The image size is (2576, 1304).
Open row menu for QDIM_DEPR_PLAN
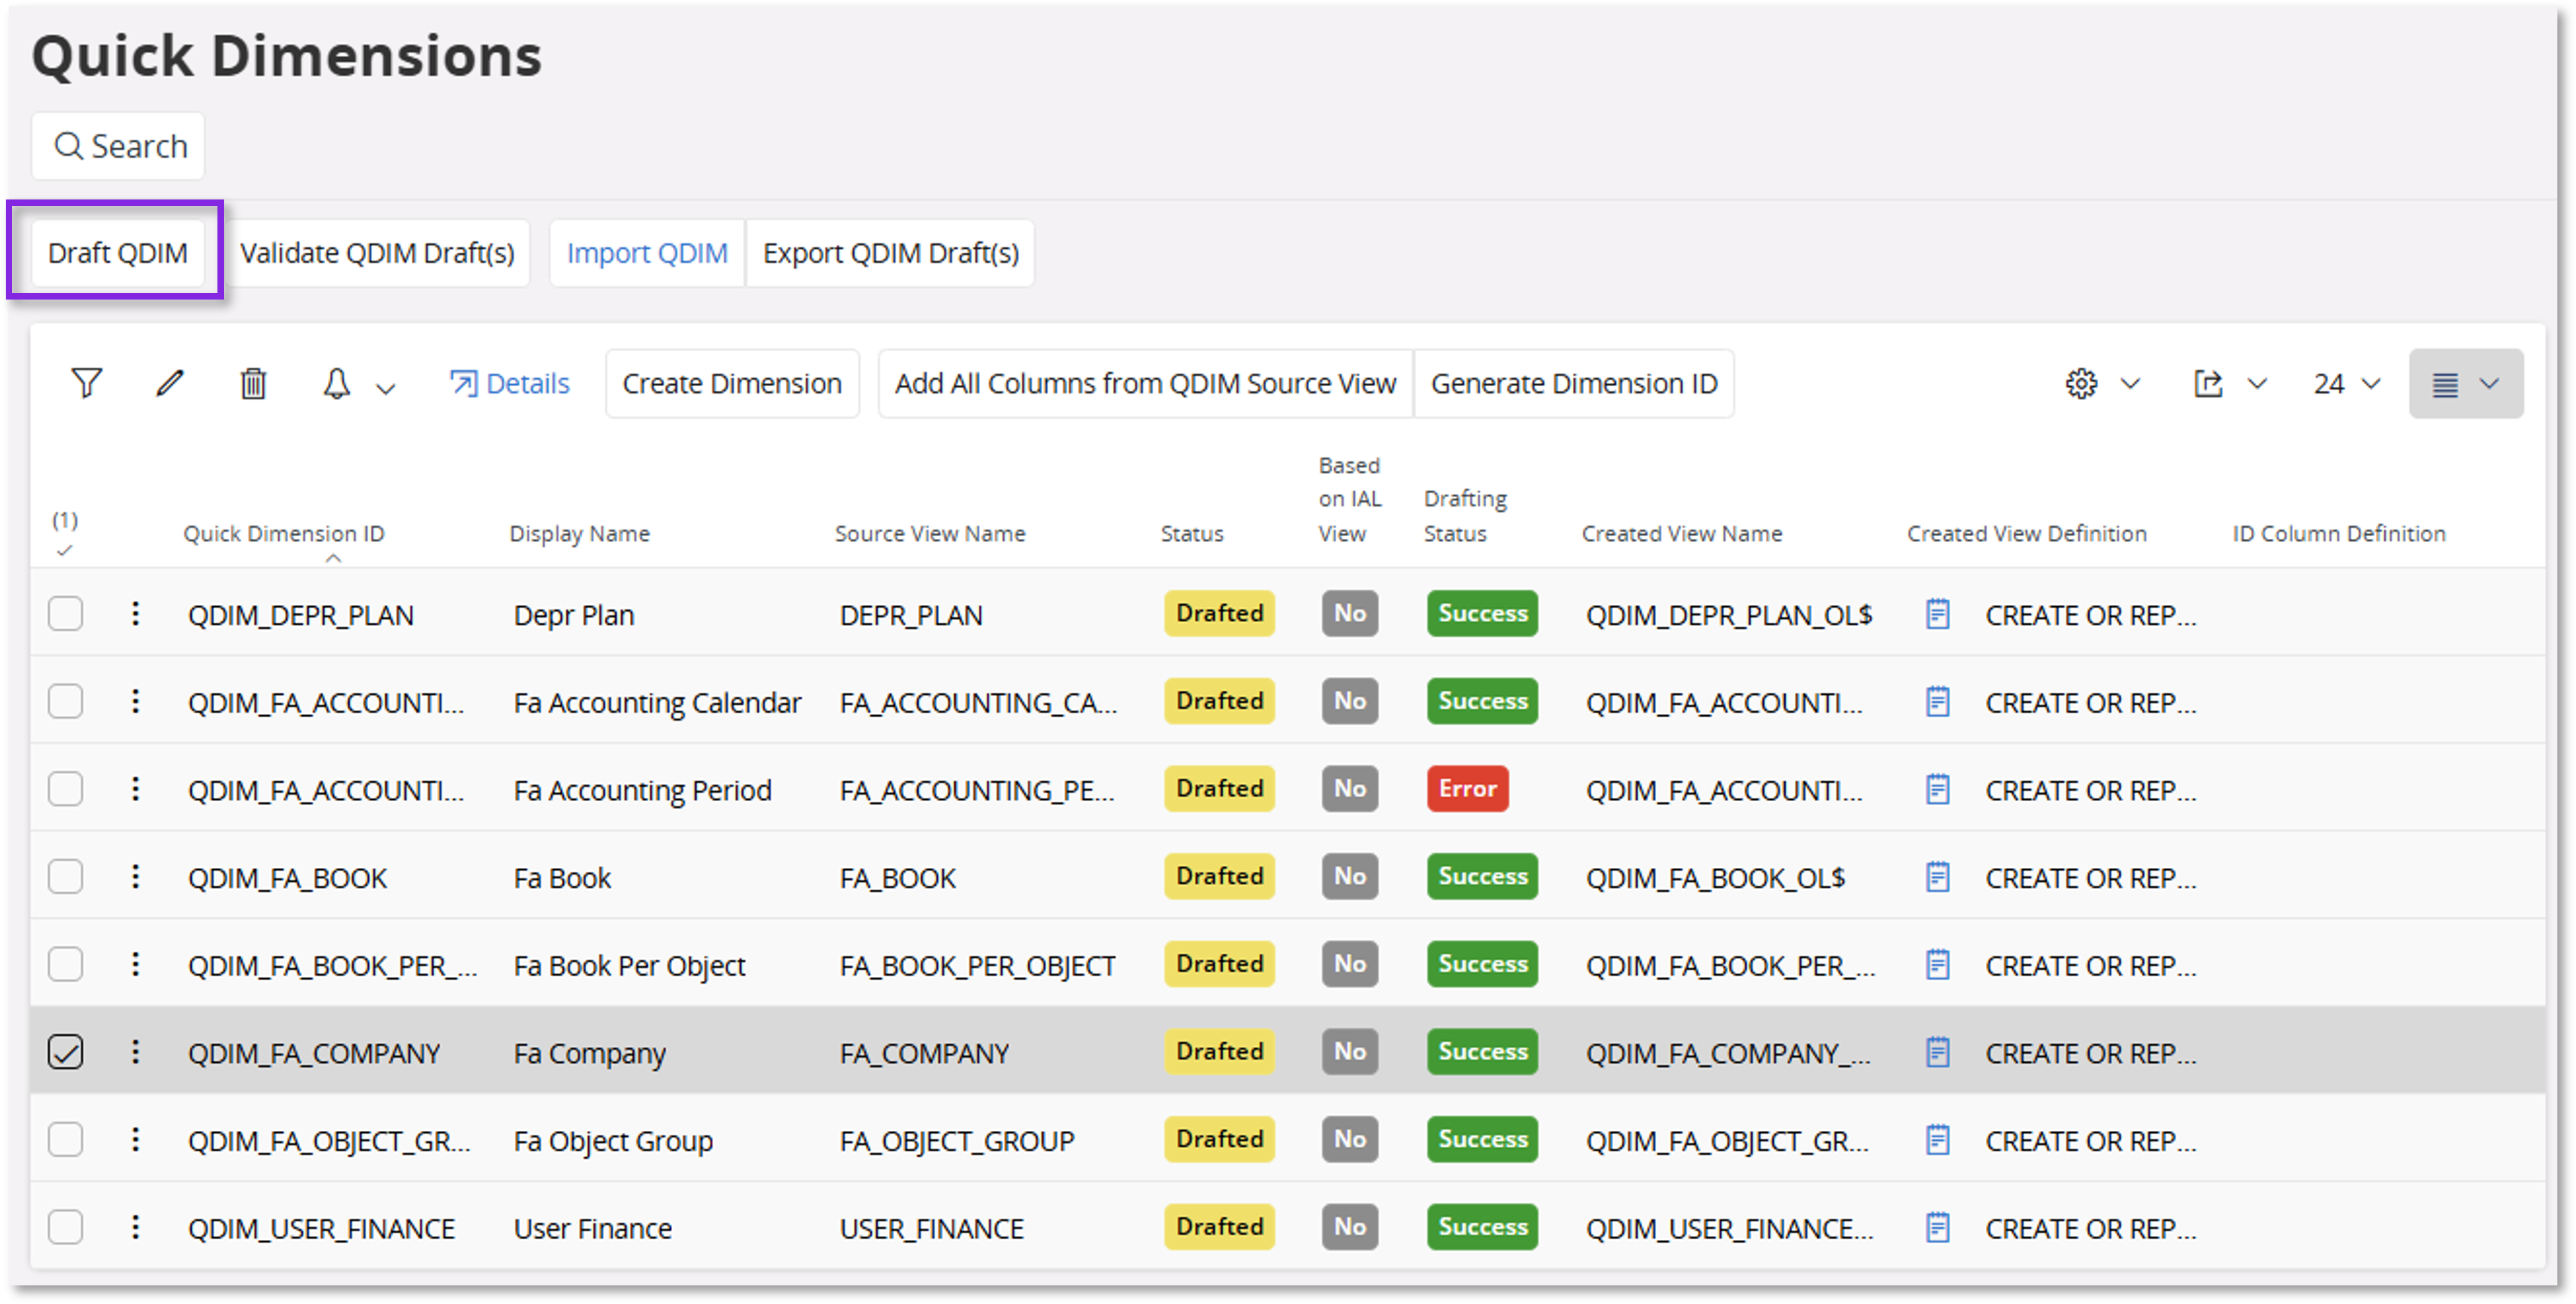pos(135,614)
